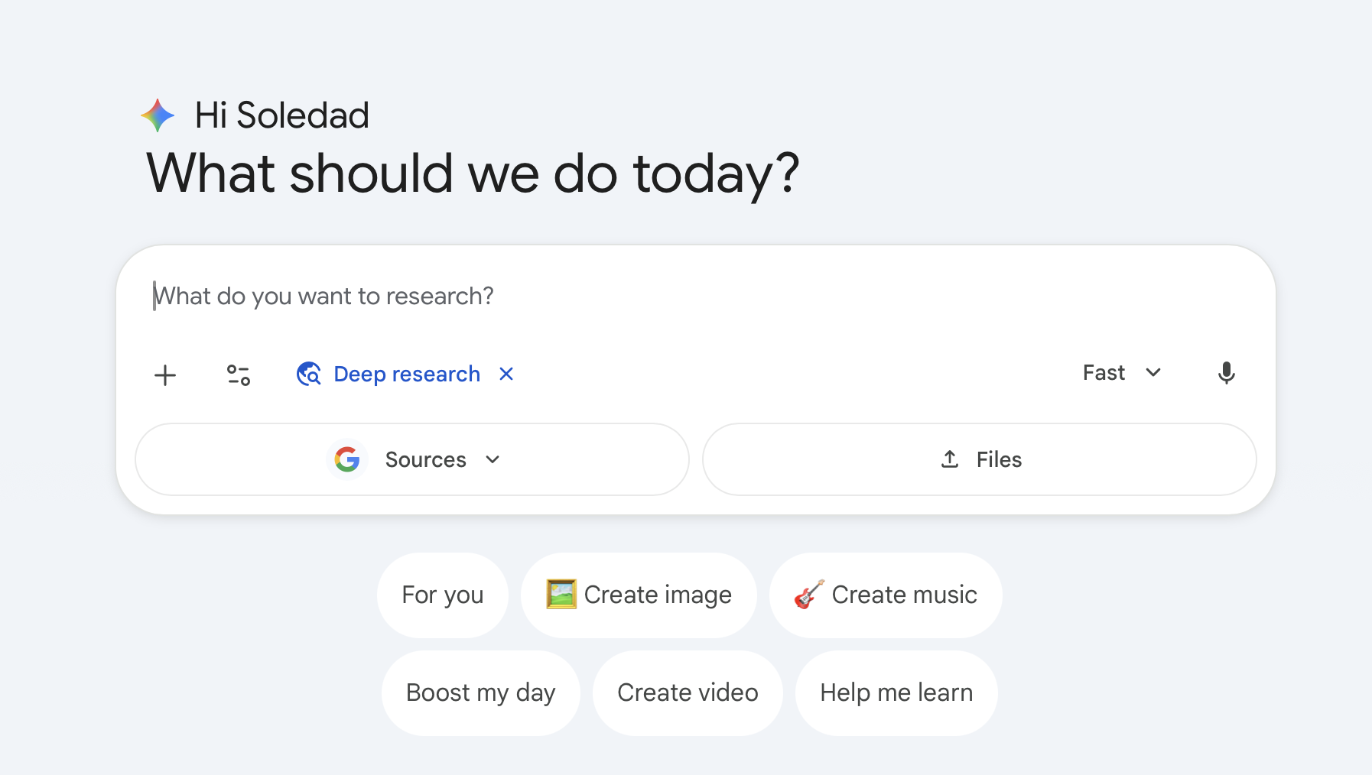
Task: Remove Deep research with the X
Action: [x=506, y=374]
